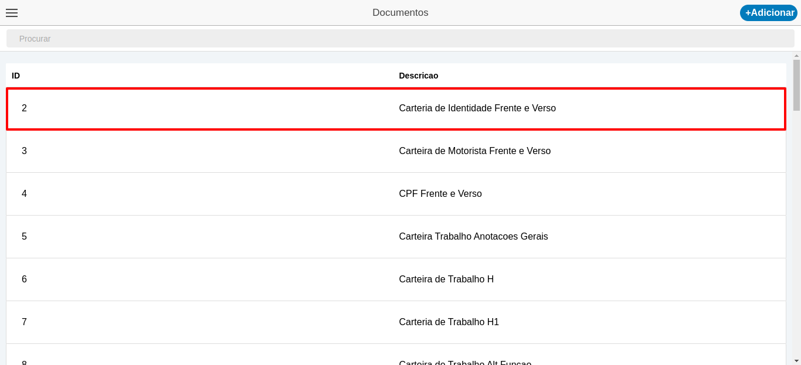This screenshot has width=801, height=365.
Task: Select the Carteira de Trabalho H description
Action: point(446,279)
